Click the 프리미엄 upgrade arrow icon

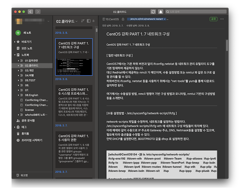click(x=18, y=140)
